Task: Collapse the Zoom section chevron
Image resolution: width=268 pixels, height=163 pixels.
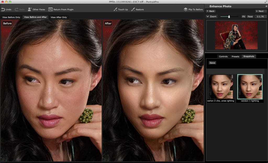Action: (208, 16)
